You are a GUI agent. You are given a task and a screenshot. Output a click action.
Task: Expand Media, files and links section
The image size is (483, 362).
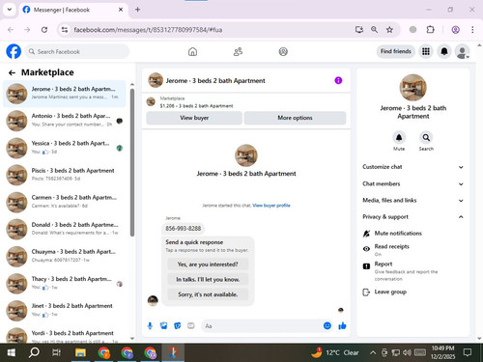point(412,200)
